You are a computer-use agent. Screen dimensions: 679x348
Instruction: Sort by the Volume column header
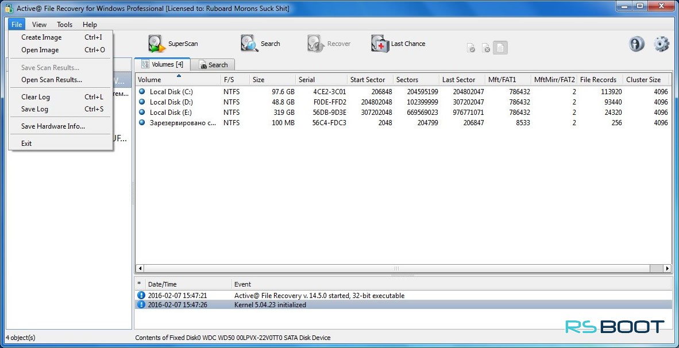tap(179, 80)
